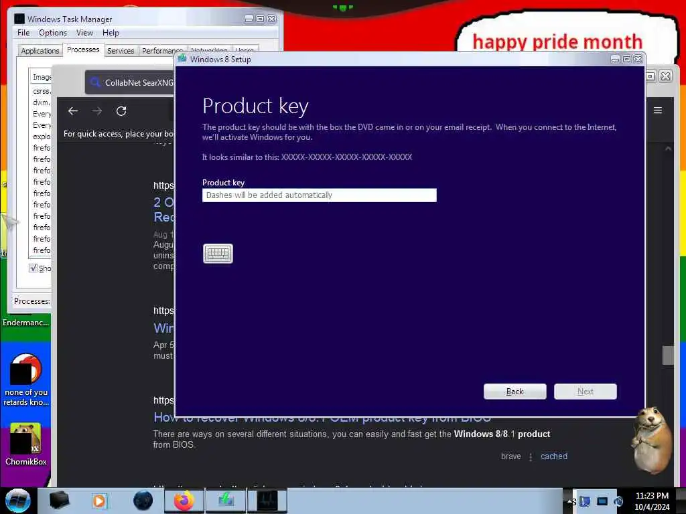Select the dwm process row
686x514 pixels.
(x=42, y=102)
